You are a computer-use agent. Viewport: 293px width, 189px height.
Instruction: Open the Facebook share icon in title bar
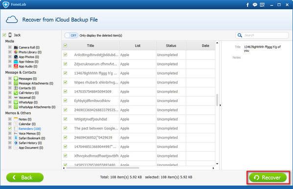[x=248, y=5]
